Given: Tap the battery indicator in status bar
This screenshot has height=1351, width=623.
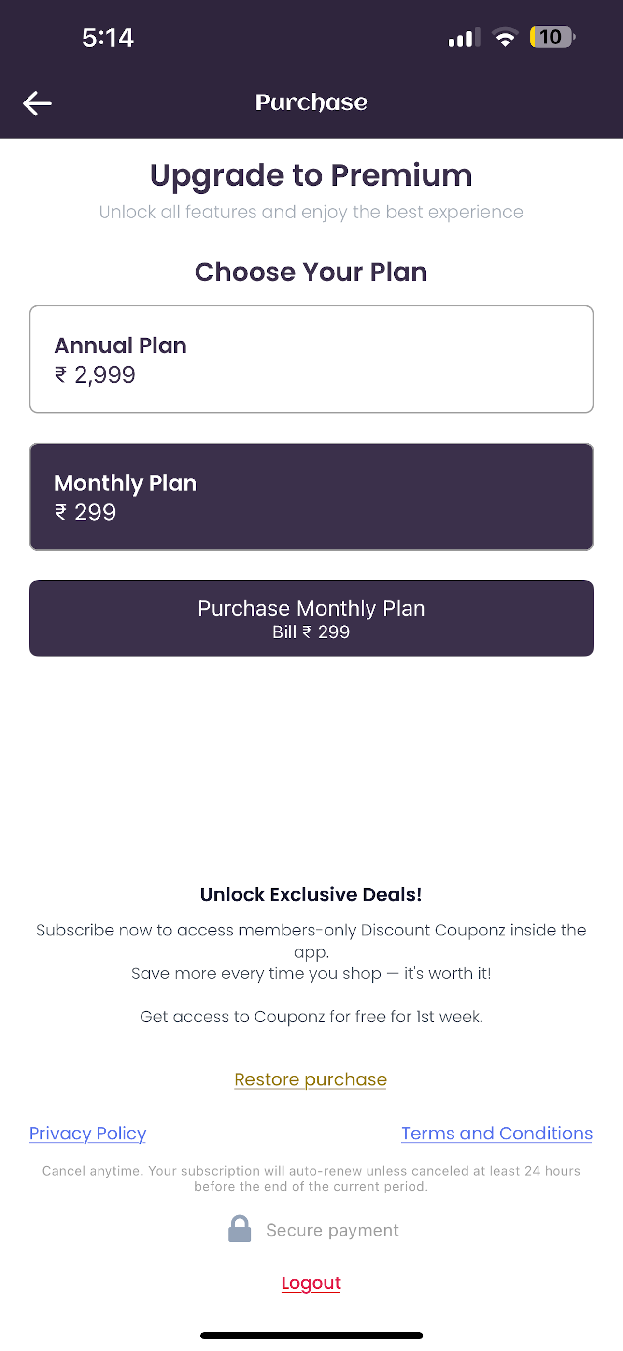Looking at the screenshot, I should 552,37.
